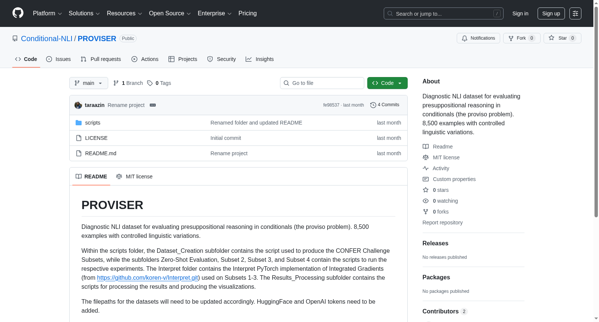Screen dimensions: 599x322
Task: Open the LICENSE file name
Action: (96, 138)
